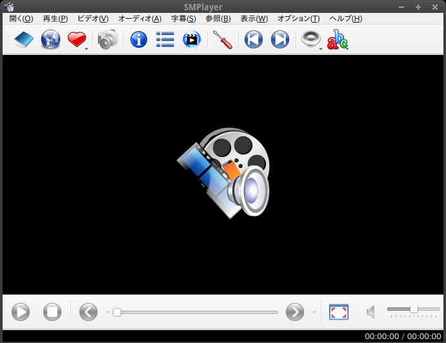The width and height of the screenshot is (446, 343).
Task: Click the abc subtitles toolbar icon
Action: coord(338,39)
